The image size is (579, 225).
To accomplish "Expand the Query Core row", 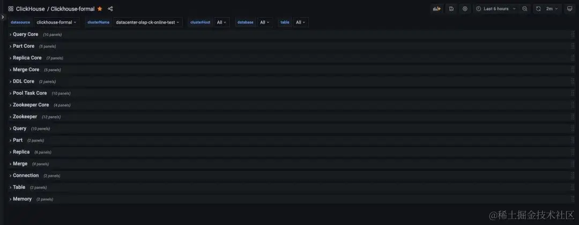I will (26, 34).
